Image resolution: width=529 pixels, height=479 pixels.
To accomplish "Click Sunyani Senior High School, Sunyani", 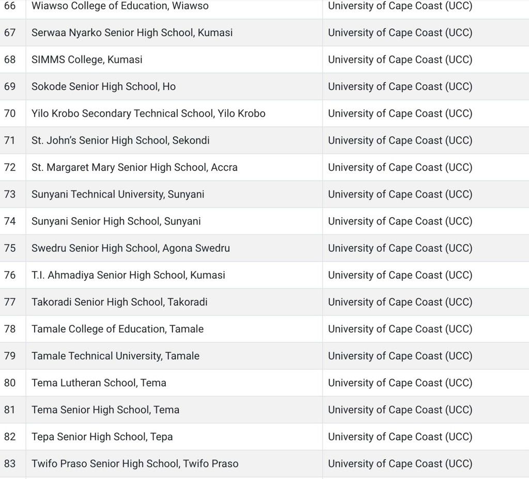I will pos(116,221).
